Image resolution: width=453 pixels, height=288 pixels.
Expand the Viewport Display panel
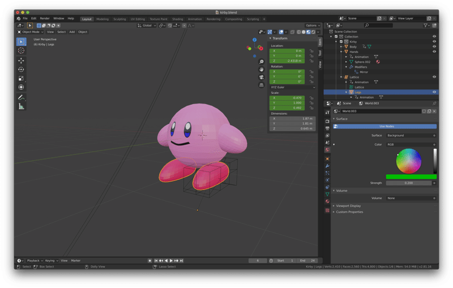tap(349, 206)
